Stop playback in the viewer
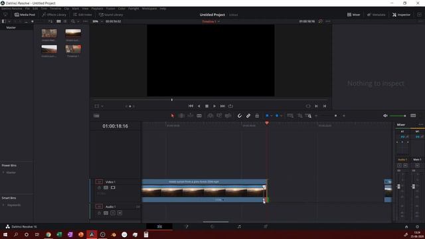Screen dimensions: 425x239 (207, 106)
